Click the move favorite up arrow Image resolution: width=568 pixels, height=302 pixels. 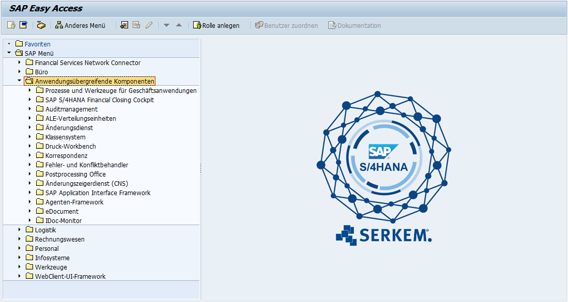tap(179, 25)
